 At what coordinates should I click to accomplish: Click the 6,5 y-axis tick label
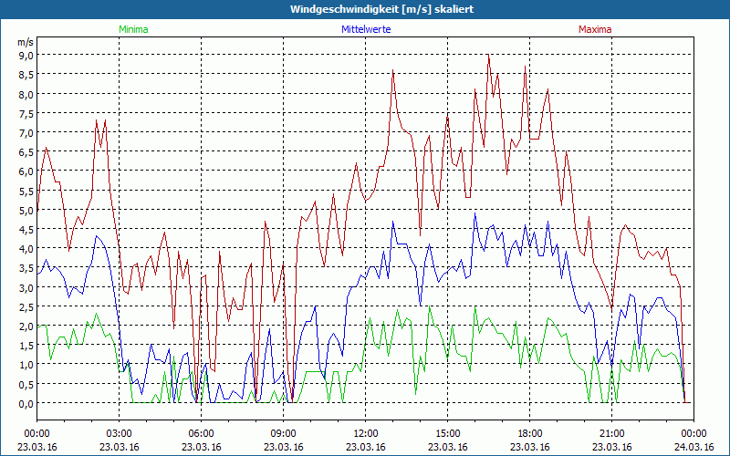point(26,151)
